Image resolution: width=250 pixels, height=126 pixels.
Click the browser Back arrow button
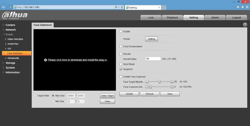coord(4,7)
